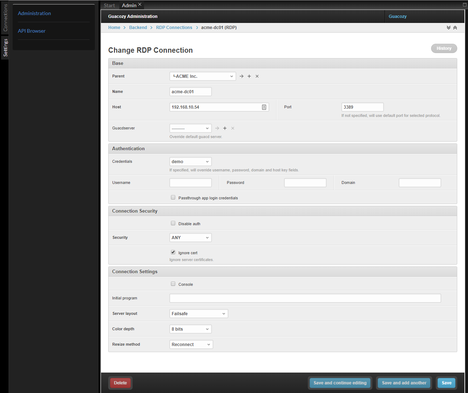Click Save and continue editing
Viewport: 468px width, 393px height.
(340, 383)
